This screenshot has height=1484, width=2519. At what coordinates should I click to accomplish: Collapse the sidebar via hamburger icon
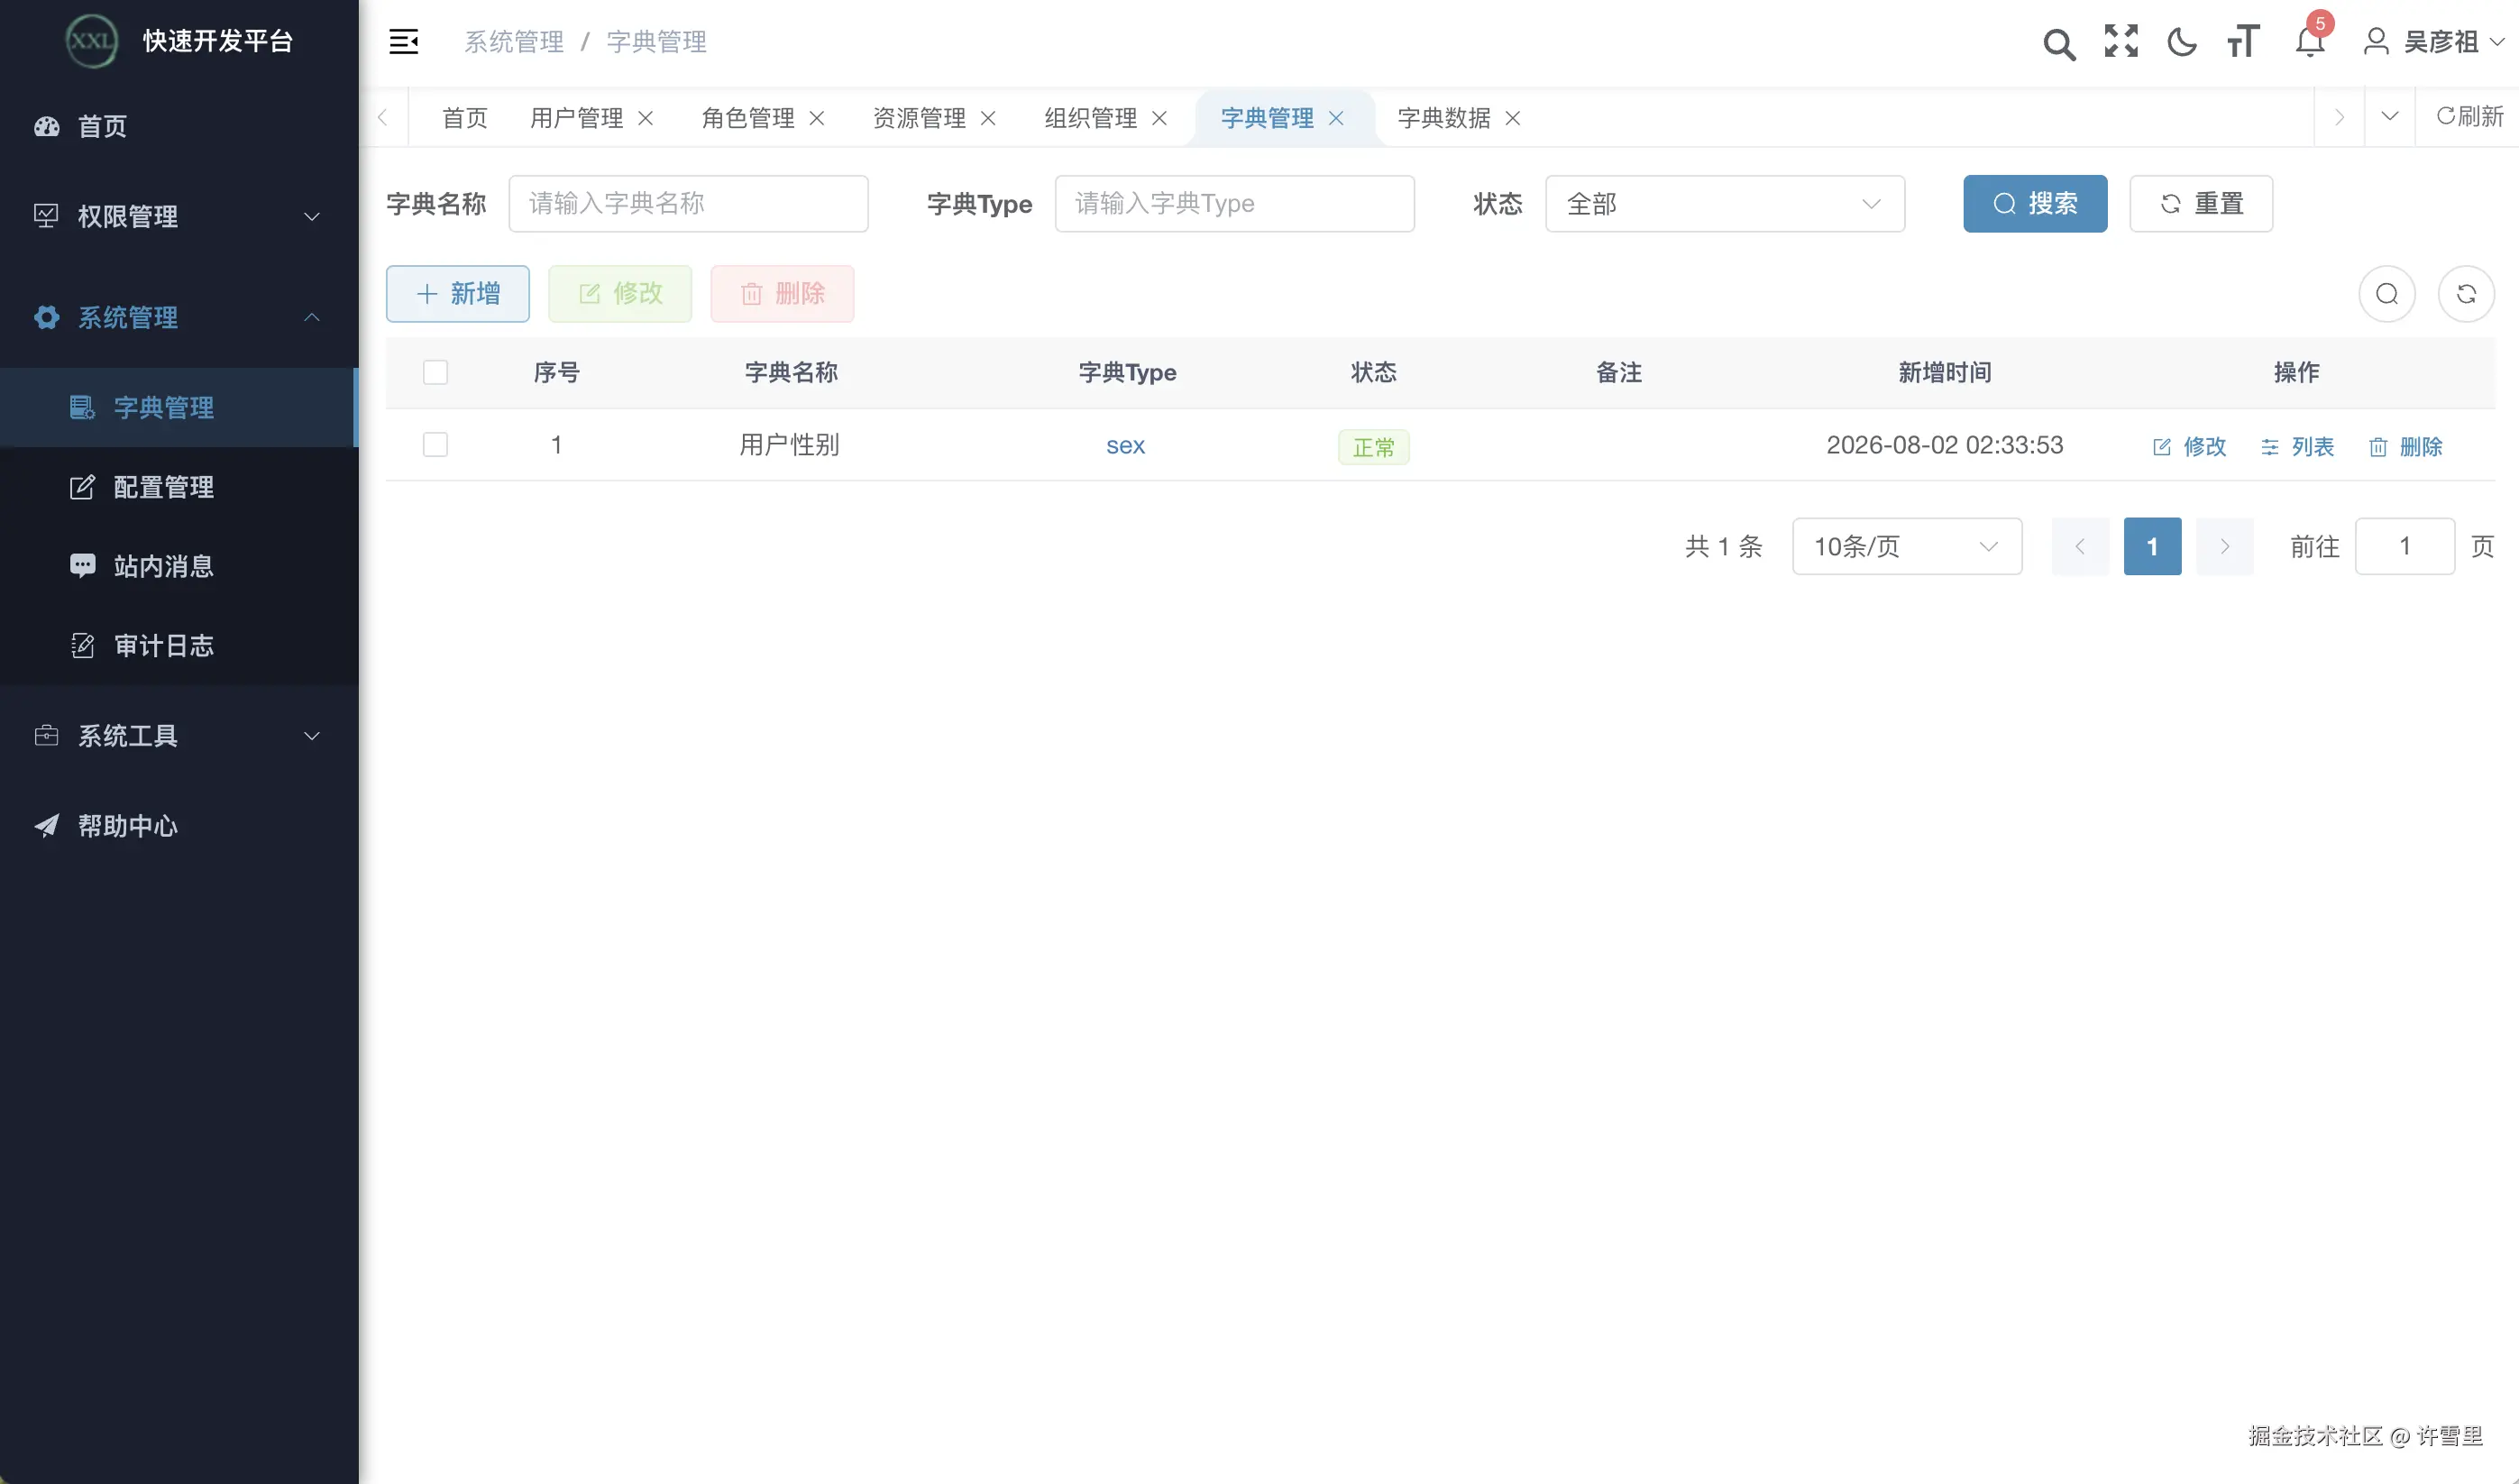pos(404,41)
